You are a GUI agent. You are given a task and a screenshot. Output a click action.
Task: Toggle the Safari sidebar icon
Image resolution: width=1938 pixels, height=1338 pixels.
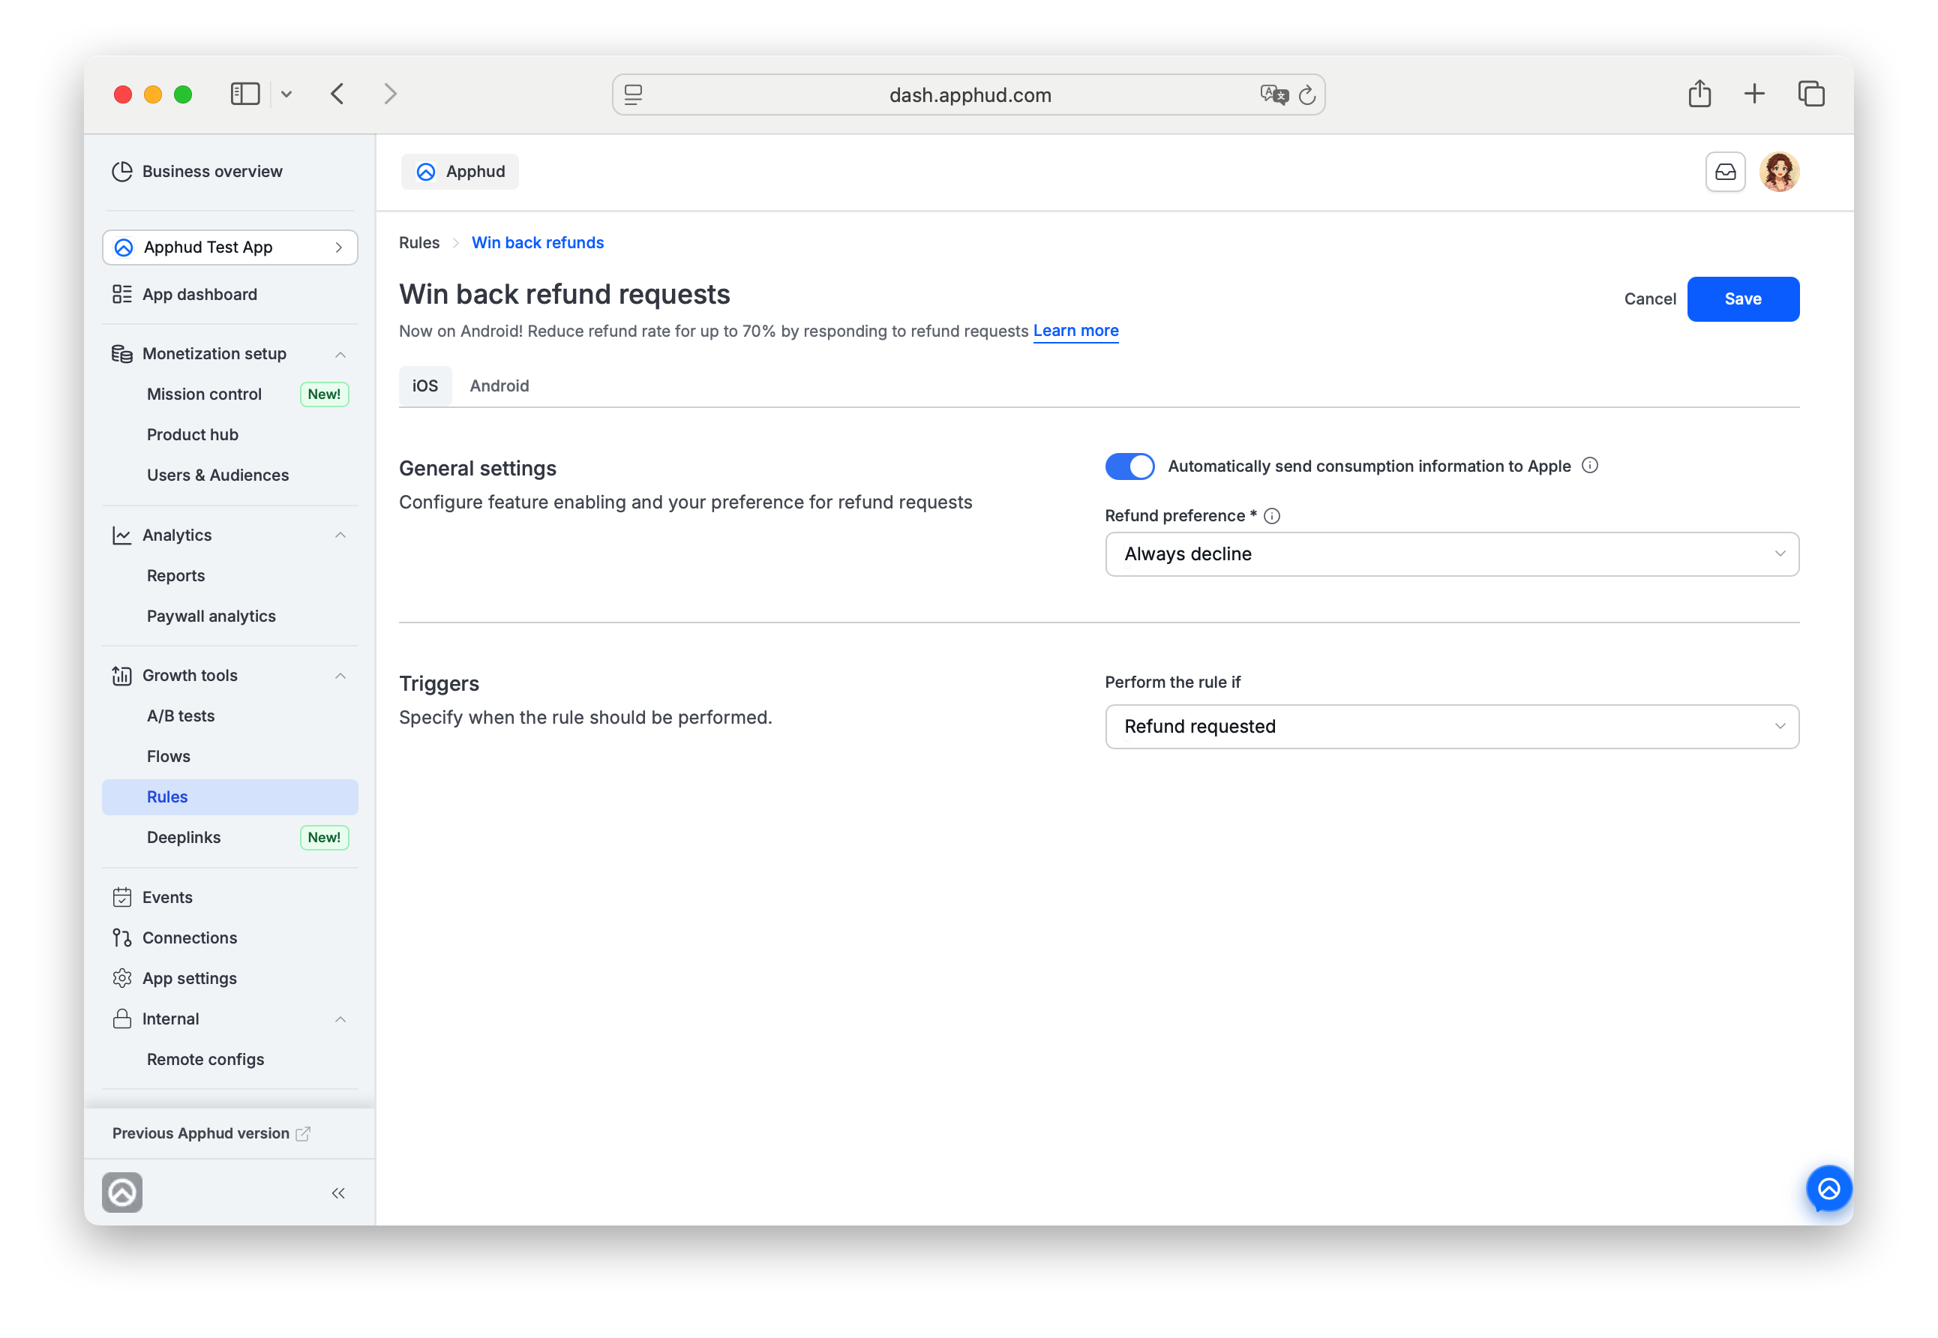point(244,94)
